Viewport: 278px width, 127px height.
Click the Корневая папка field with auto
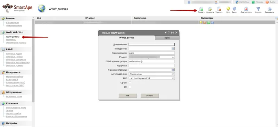[x=152, y=53]
